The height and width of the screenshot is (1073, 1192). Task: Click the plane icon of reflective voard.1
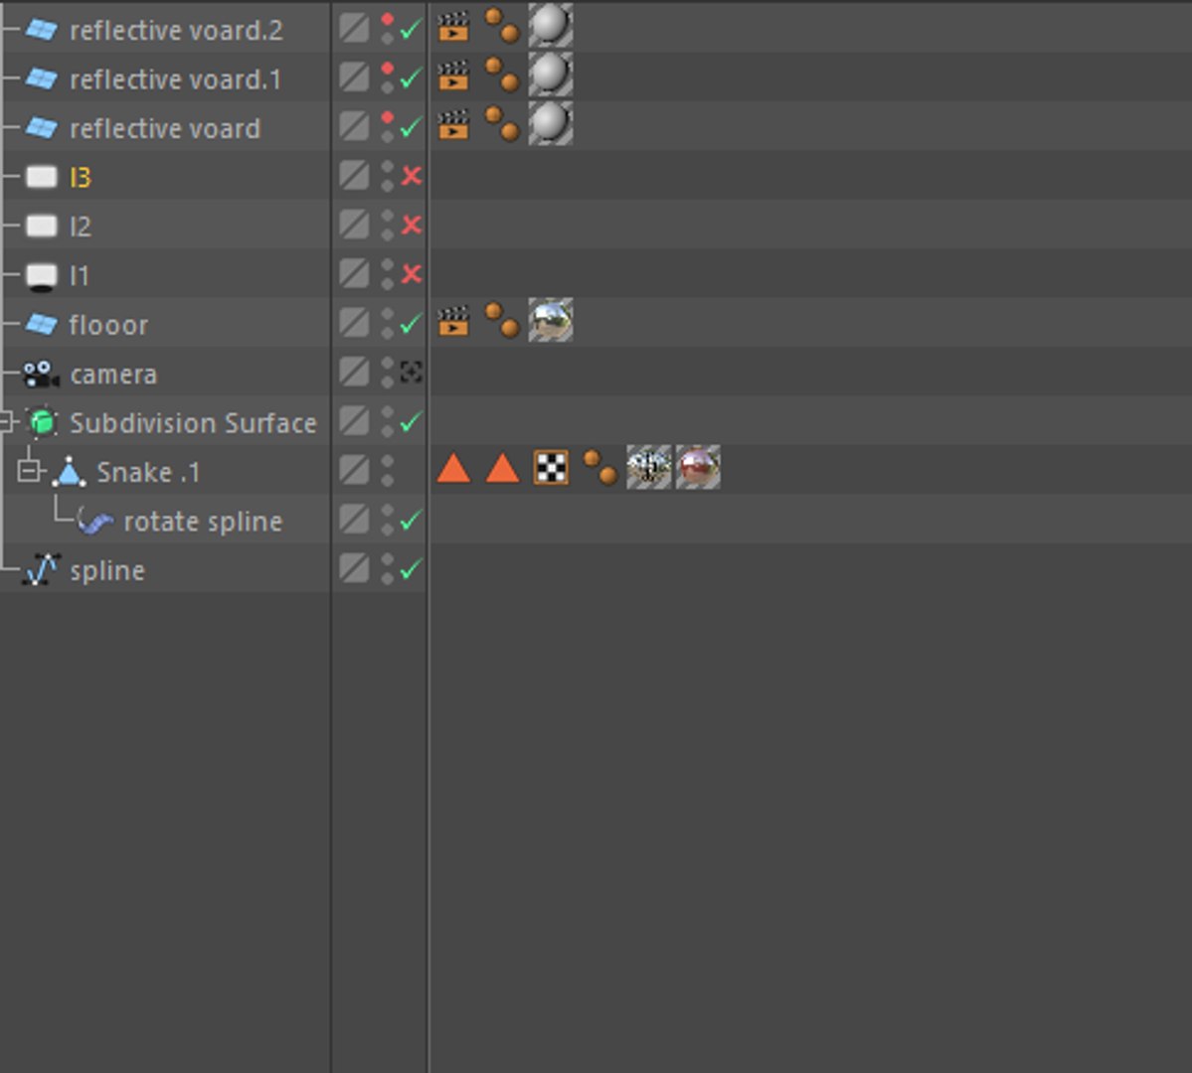(x=41, y=79)
